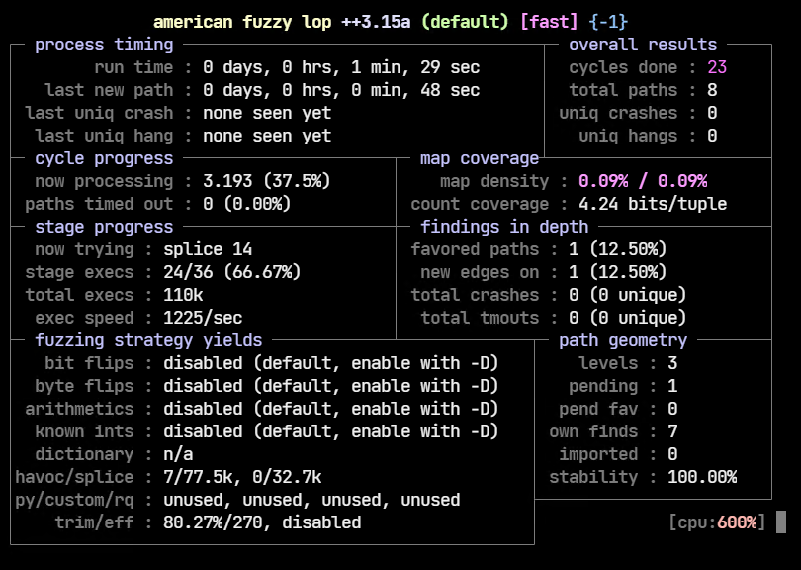801x570 pixels.
Task: Click py/custom/rq value 'unused, unused, unused, unused'
Action: pos(311,500)
